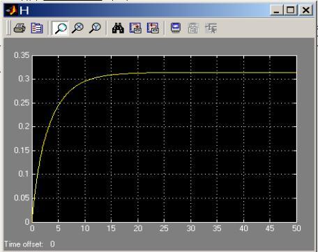Click the MATLAB logo in title bar
318x252 pixels.
pos(11,10)
